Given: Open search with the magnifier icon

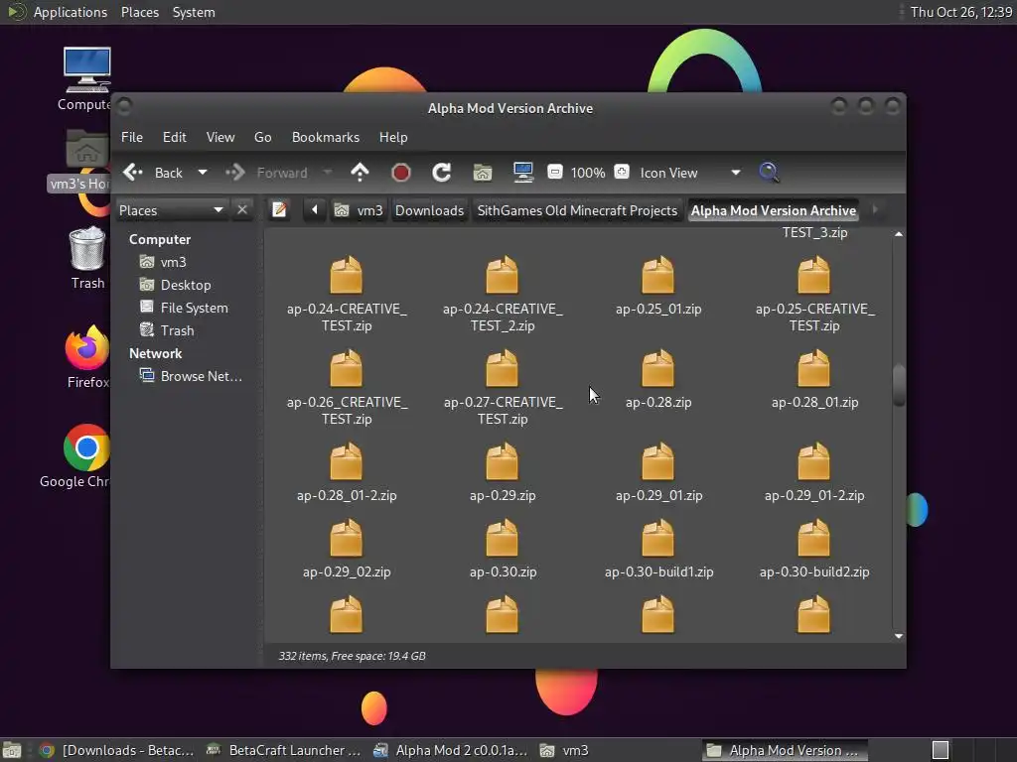Looking at the screenshot, I should coord(769,173).
